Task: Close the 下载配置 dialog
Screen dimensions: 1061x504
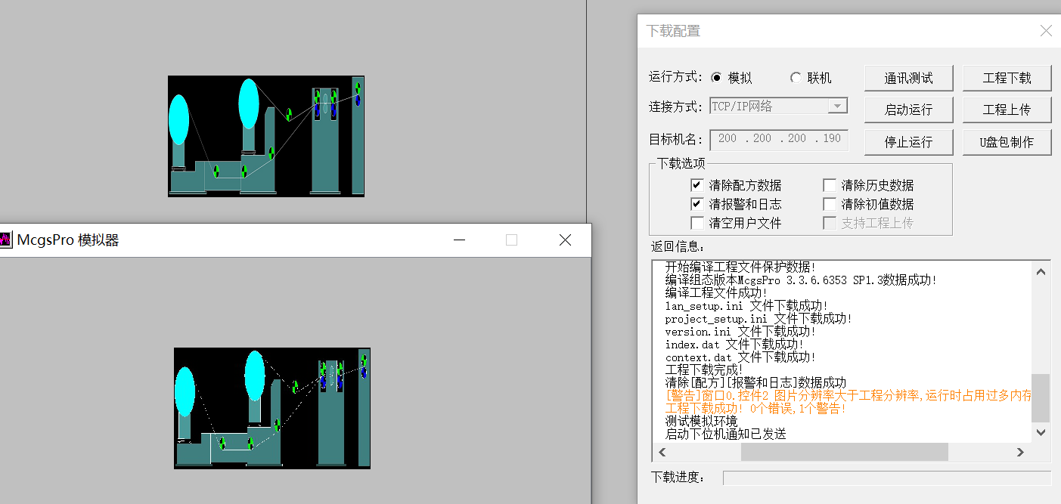Action: 1045,31
